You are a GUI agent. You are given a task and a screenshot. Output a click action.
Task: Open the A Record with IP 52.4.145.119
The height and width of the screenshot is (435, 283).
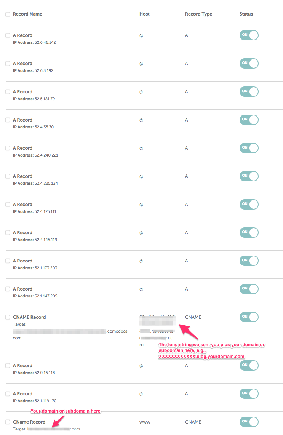tap(22, 232)
